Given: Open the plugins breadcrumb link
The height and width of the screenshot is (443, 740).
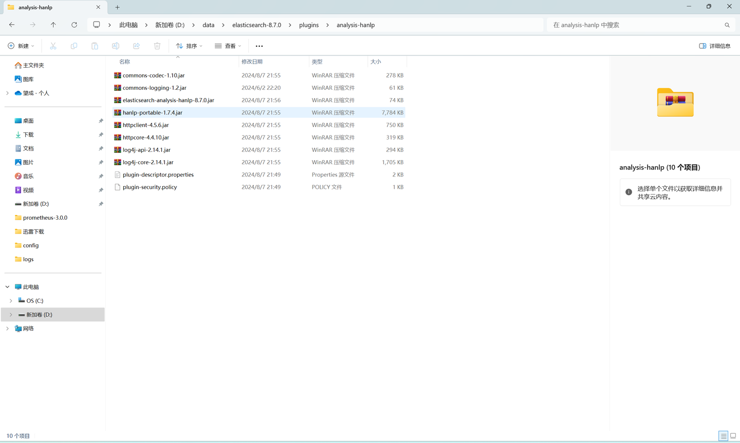Looking at the screenshot, I should [309, 24].
